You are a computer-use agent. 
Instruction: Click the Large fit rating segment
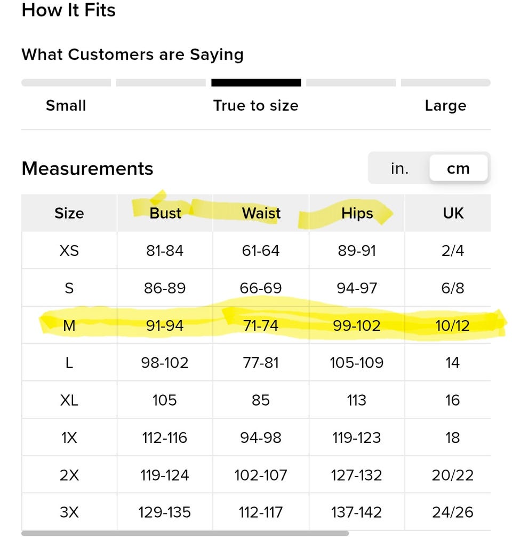446,82
